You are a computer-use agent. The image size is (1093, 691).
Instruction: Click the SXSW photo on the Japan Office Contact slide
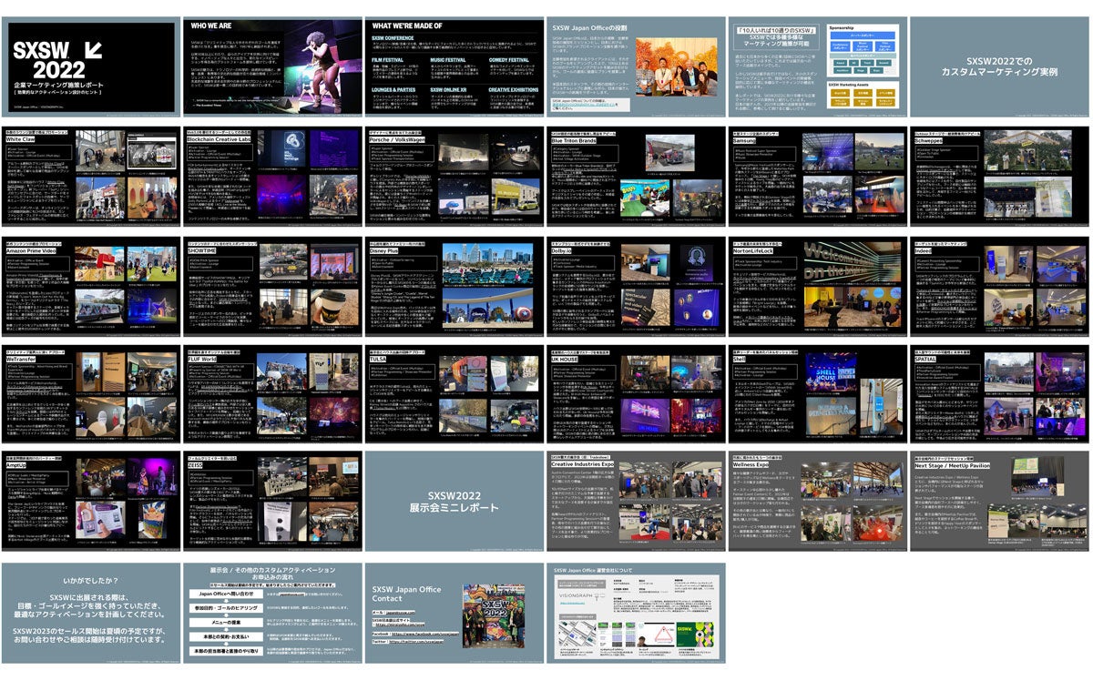click(495, 615)
